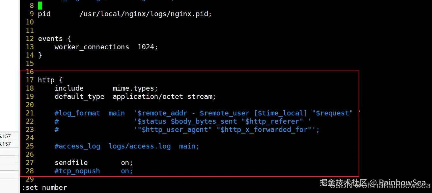Click the closing brace on line 14
This screenshot has height=193, width=432.
click(x=40, y=55)
